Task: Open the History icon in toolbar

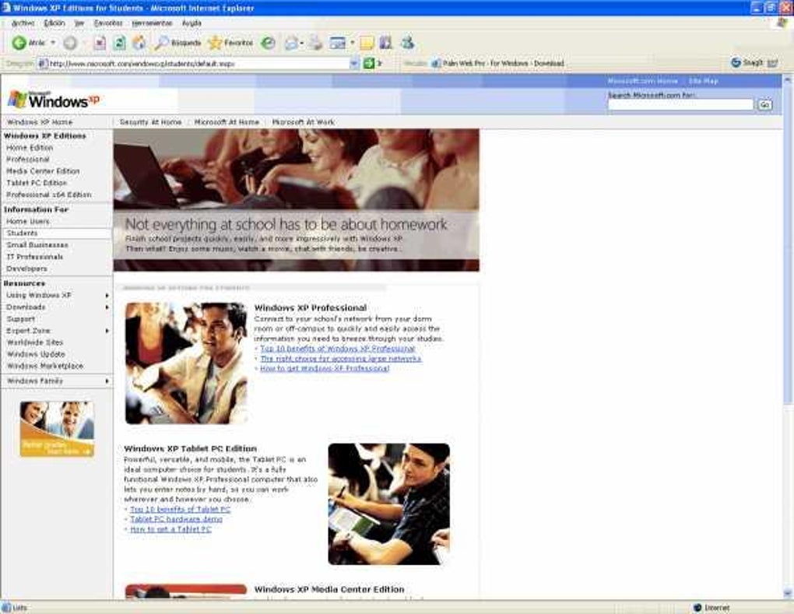Action: click(x=267, y=43)
